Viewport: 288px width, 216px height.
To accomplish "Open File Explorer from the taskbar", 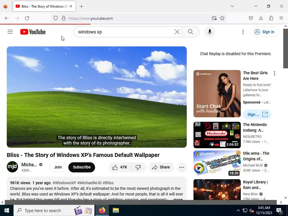I will coord(116,210).
